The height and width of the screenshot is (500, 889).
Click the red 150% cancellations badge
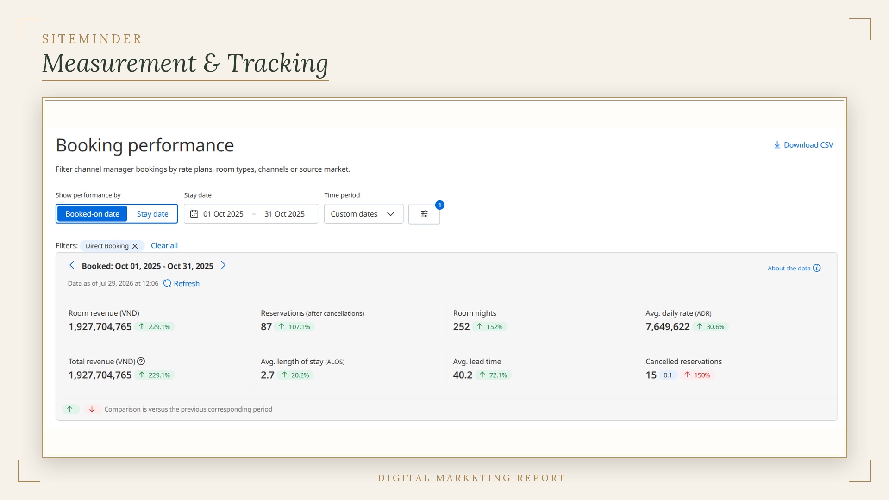click(698, 375)
